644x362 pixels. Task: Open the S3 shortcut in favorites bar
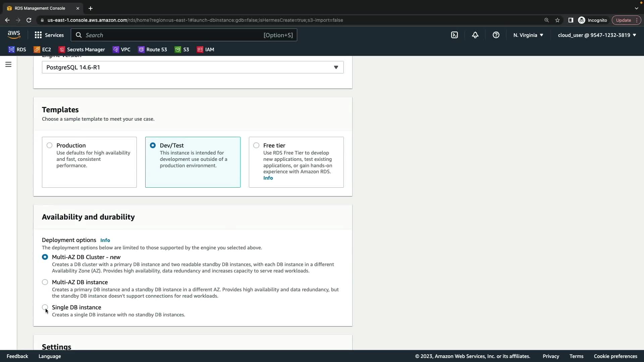coord(182,50)
